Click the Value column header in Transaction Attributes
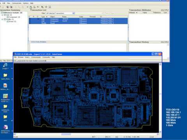The image size is (187, 140). (145, 12)
